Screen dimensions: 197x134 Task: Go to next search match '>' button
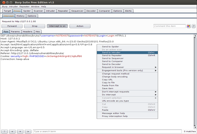(28, 131)
